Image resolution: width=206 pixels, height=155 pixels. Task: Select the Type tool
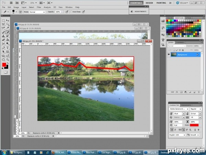(8, 48)
